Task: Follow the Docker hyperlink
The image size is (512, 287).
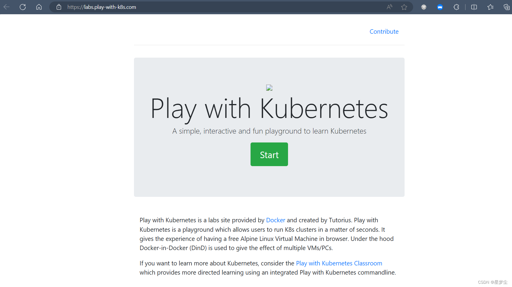Action: point(275,220)
